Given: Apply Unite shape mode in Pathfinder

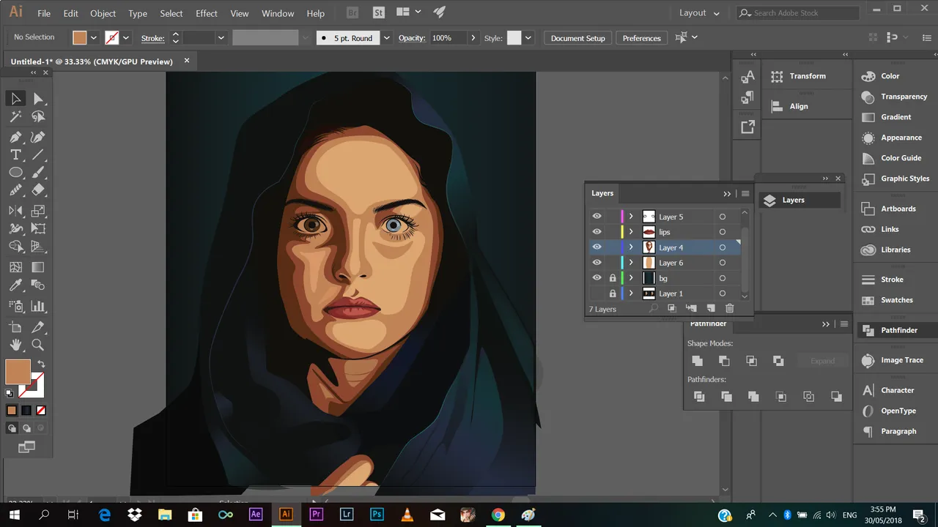Looking at the screenshot, I should tap(697, 361).
